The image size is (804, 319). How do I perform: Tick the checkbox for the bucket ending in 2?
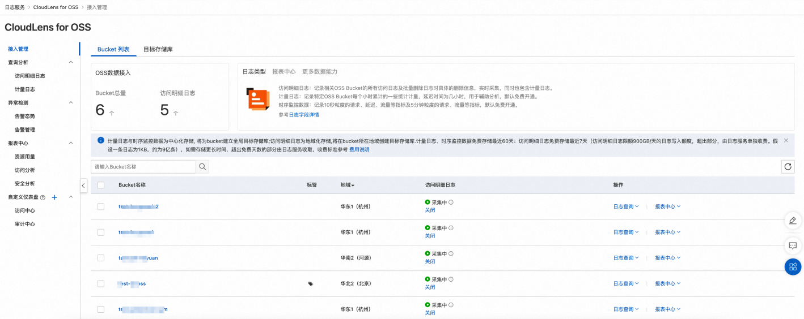[x=101, y=206]
